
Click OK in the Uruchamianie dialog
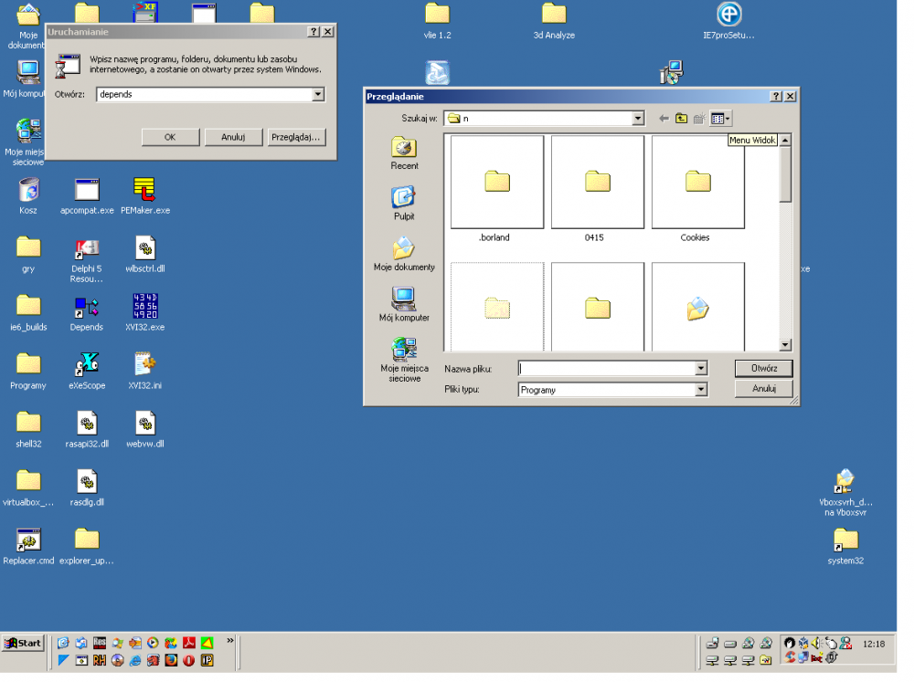click(170, 137)
